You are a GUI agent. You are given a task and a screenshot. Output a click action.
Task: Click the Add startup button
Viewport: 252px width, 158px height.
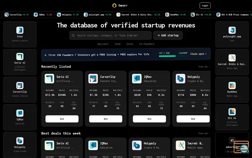pos(168,35)
